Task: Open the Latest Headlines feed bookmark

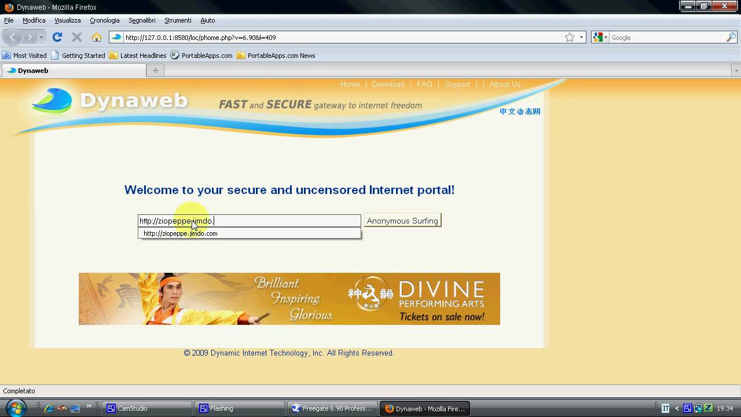Action: (138, 56)
